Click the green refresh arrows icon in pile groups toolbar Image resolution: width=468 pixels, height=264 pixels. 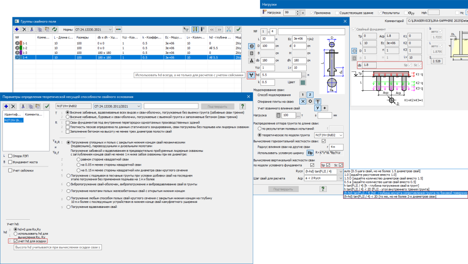(54, 29)
